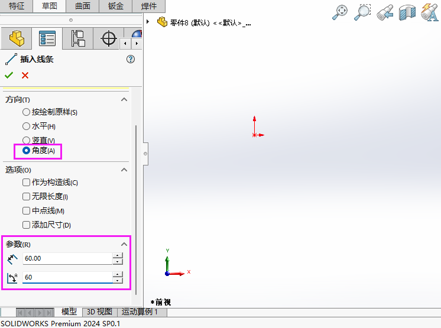441x328 pixels.
Task: Click the first-tab scroll arrow at bottom
Action: [x=21, y=313]
